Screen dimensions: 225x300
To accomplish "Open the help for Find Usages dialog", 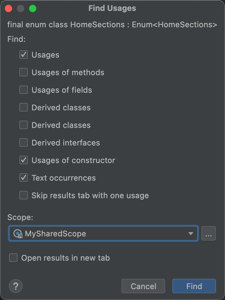I will click(15, 286).
